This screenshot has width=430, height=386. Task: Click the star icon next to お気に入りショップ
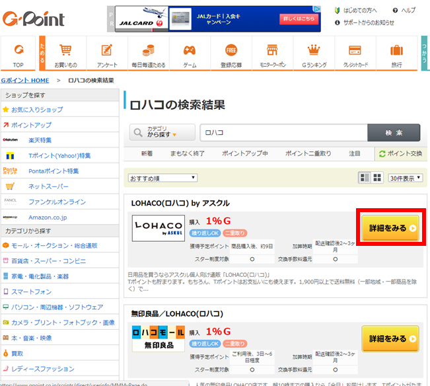coord(5,110)
